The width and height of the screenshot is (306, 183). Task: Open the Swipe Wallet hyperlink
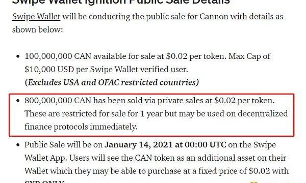click(36, 17)
